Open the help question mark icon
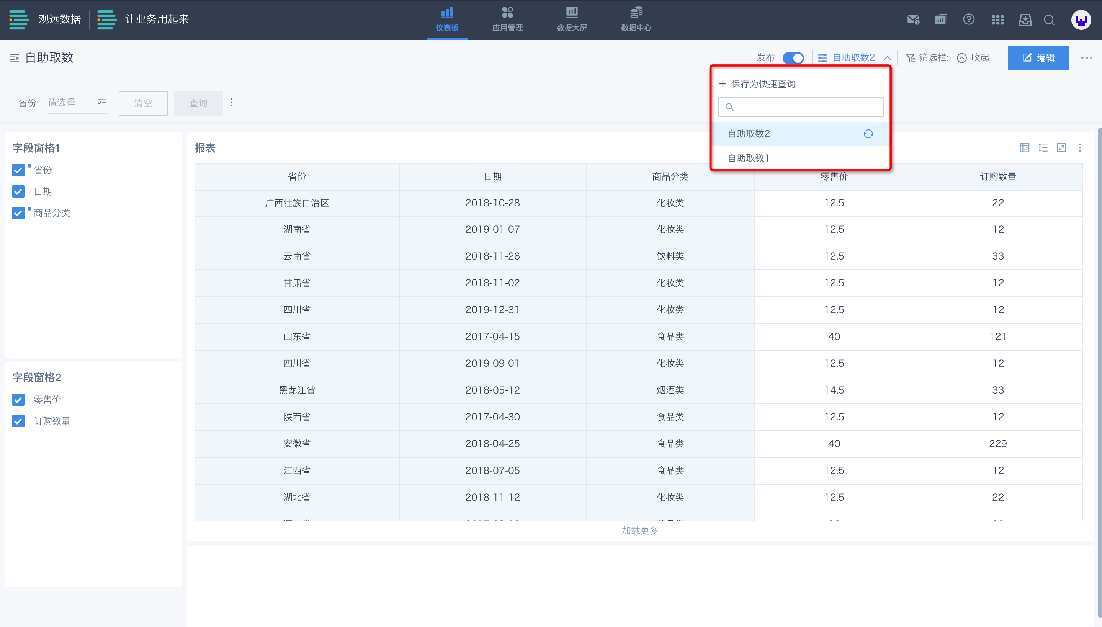This screenshot has width=1102, height=627. [x=968, y=20]
